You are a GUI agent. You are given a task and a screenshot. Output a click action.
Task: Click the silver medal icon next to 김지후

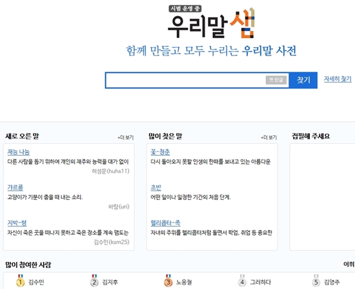coord(94,281)
